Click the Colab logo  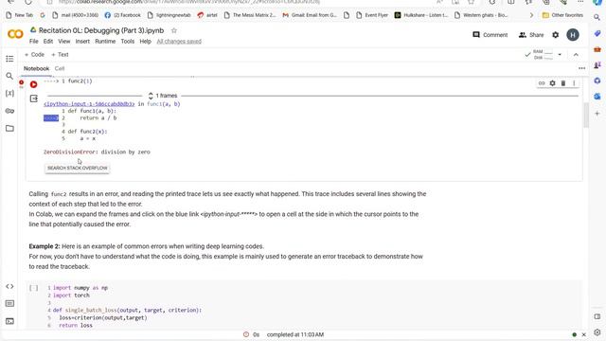15,34
